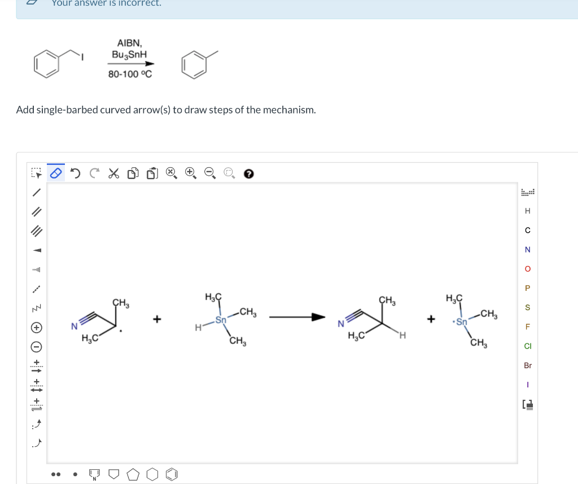Image resolution: width=578 pixels, height=484 pixels.
Task: Zoom out using the magnifier minus icon
Action: [x=209, y=173]
